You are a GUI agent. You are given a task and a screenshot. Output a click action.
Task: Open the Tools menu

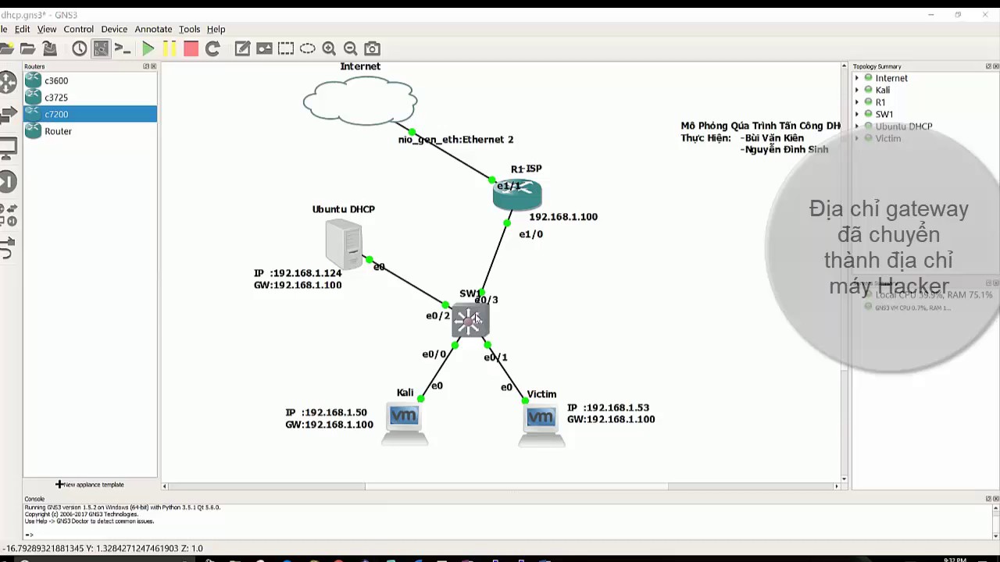pos(189,29)
